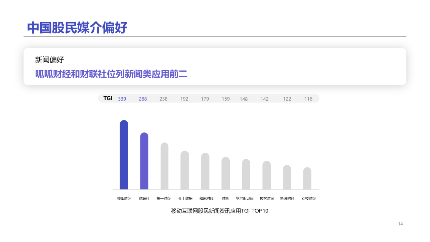Image resolution: width=430 pixels, height=242 pixels.
Task: Click the 新闻偏好 subtitle text
Action: (49, 60)
